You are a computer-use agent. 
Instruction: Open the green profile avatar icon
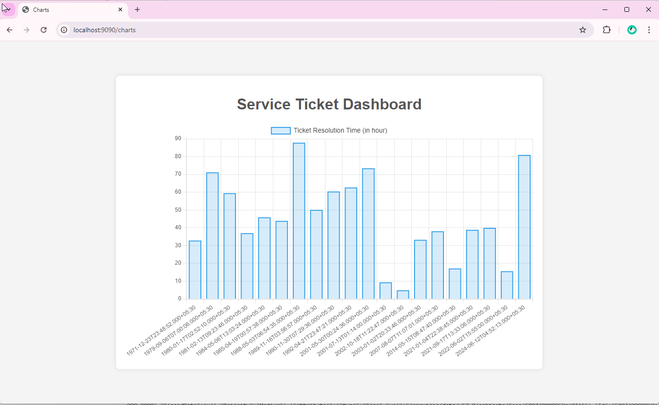click(632, 30)
